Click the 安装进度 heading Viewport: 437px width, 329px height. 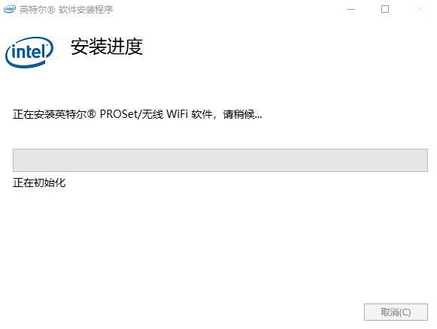coord(107,47)
